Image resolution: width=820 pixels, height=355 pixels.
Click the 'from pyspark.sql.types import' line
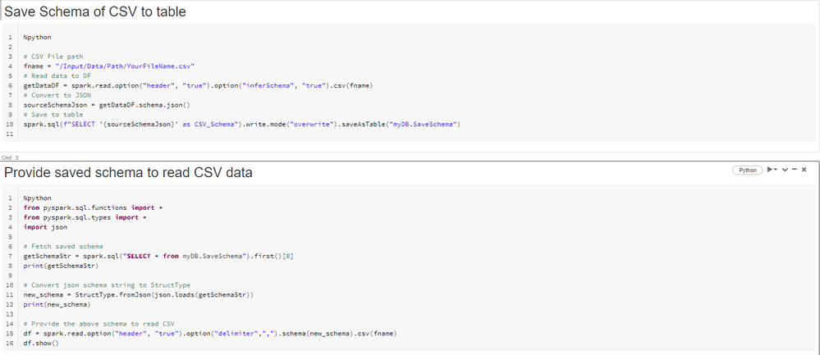click(85, 217)
